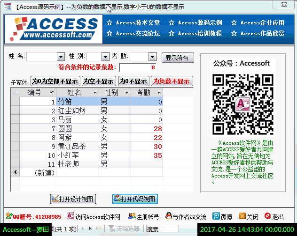Viewport: 297px width, 236px height.
Task: Click the Accessoft QR code image
Action: tap(243, 104)
